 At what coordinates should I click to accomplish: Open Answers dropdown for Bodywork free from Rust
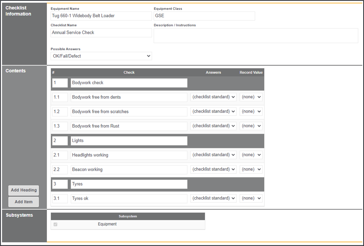(213, 126)
